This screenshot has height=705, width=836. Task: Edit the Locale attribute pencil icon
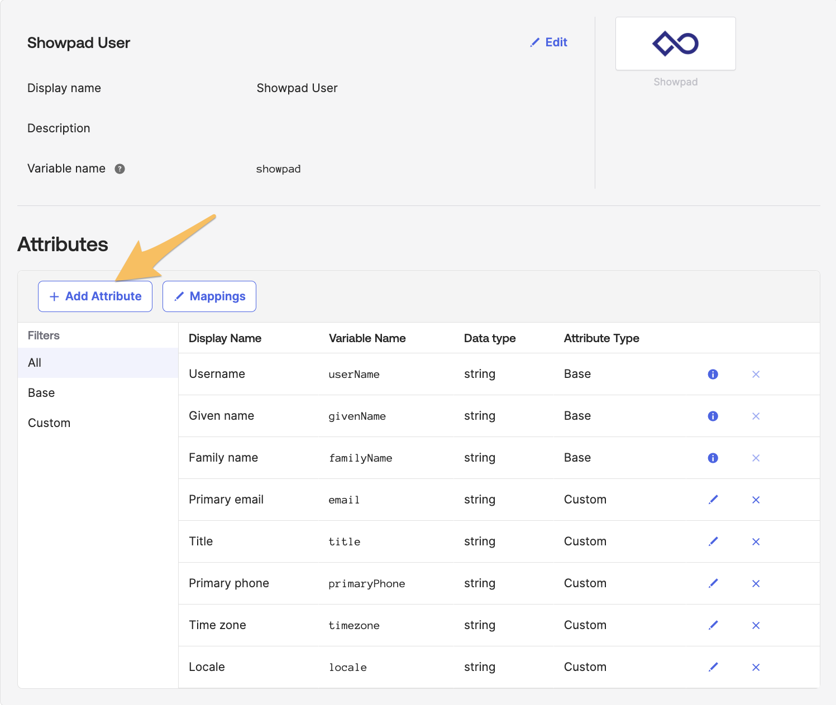(x=713, y=667)
